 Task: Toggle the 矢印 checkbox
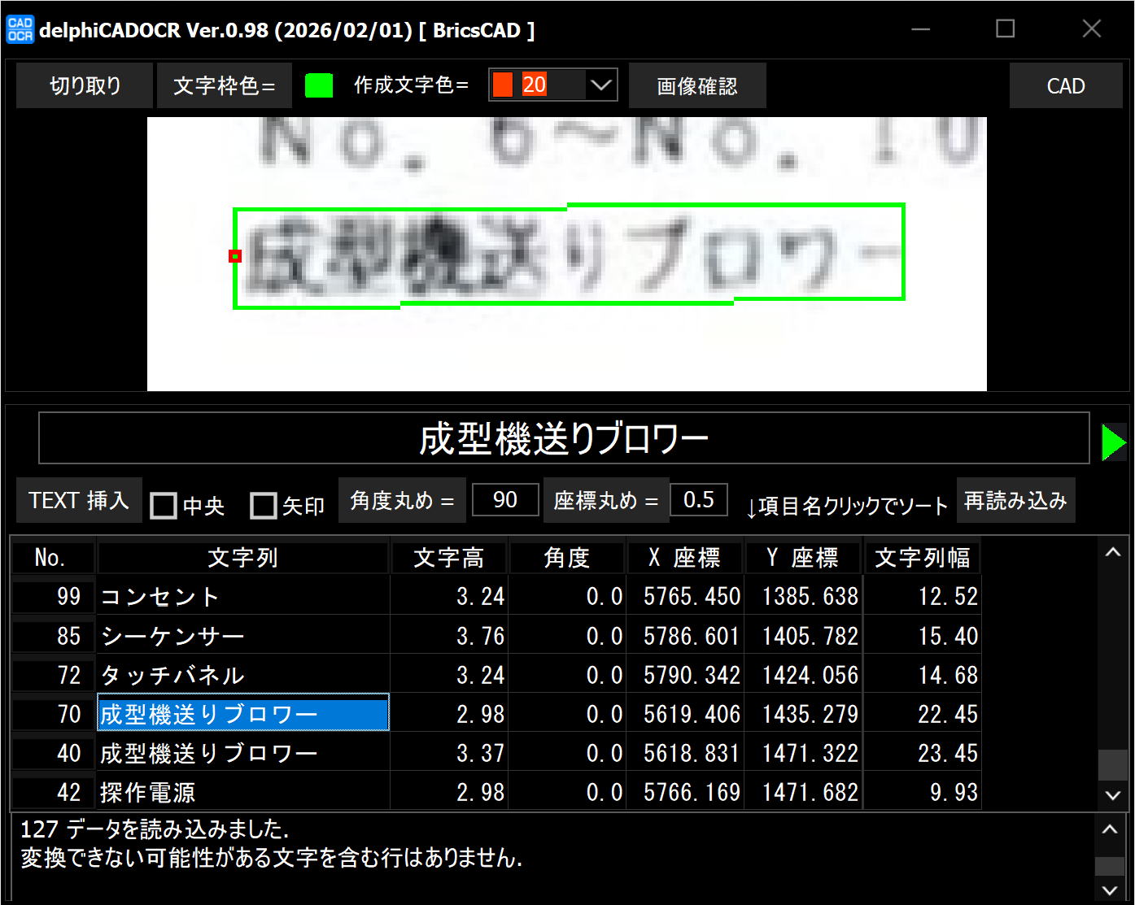(264, 506)
